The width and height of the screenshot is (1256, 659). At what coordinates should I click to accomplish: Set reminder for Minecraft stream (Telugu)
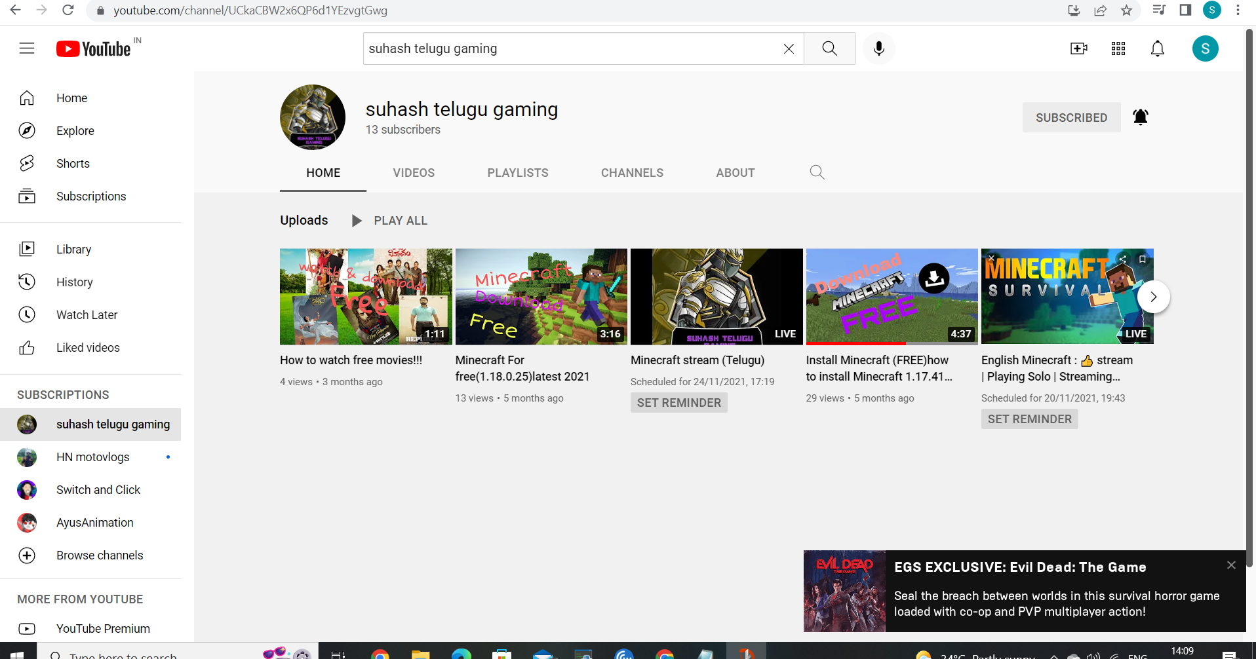[679, 403]
